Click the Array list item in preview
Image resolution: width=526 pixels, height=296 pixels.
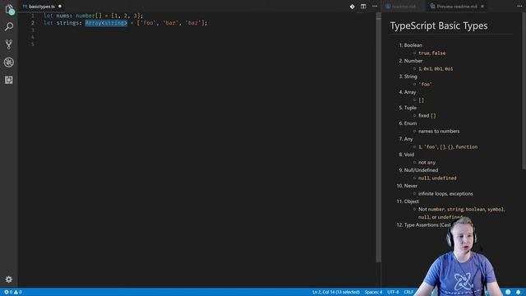click(x=410, y=92)
